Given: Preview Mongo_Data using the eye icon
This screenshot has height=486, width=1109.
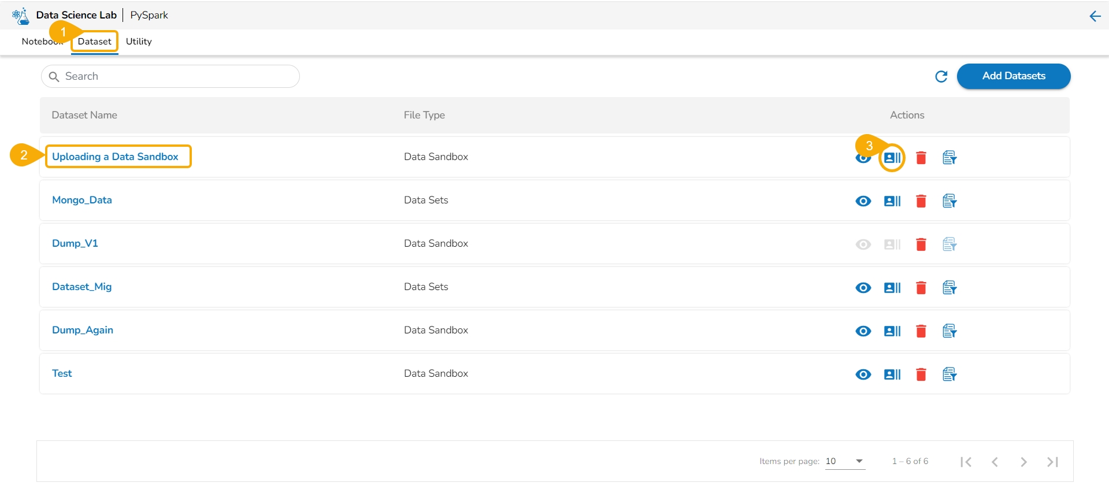Looking at the screenshot, I should [x=863, y=201].
